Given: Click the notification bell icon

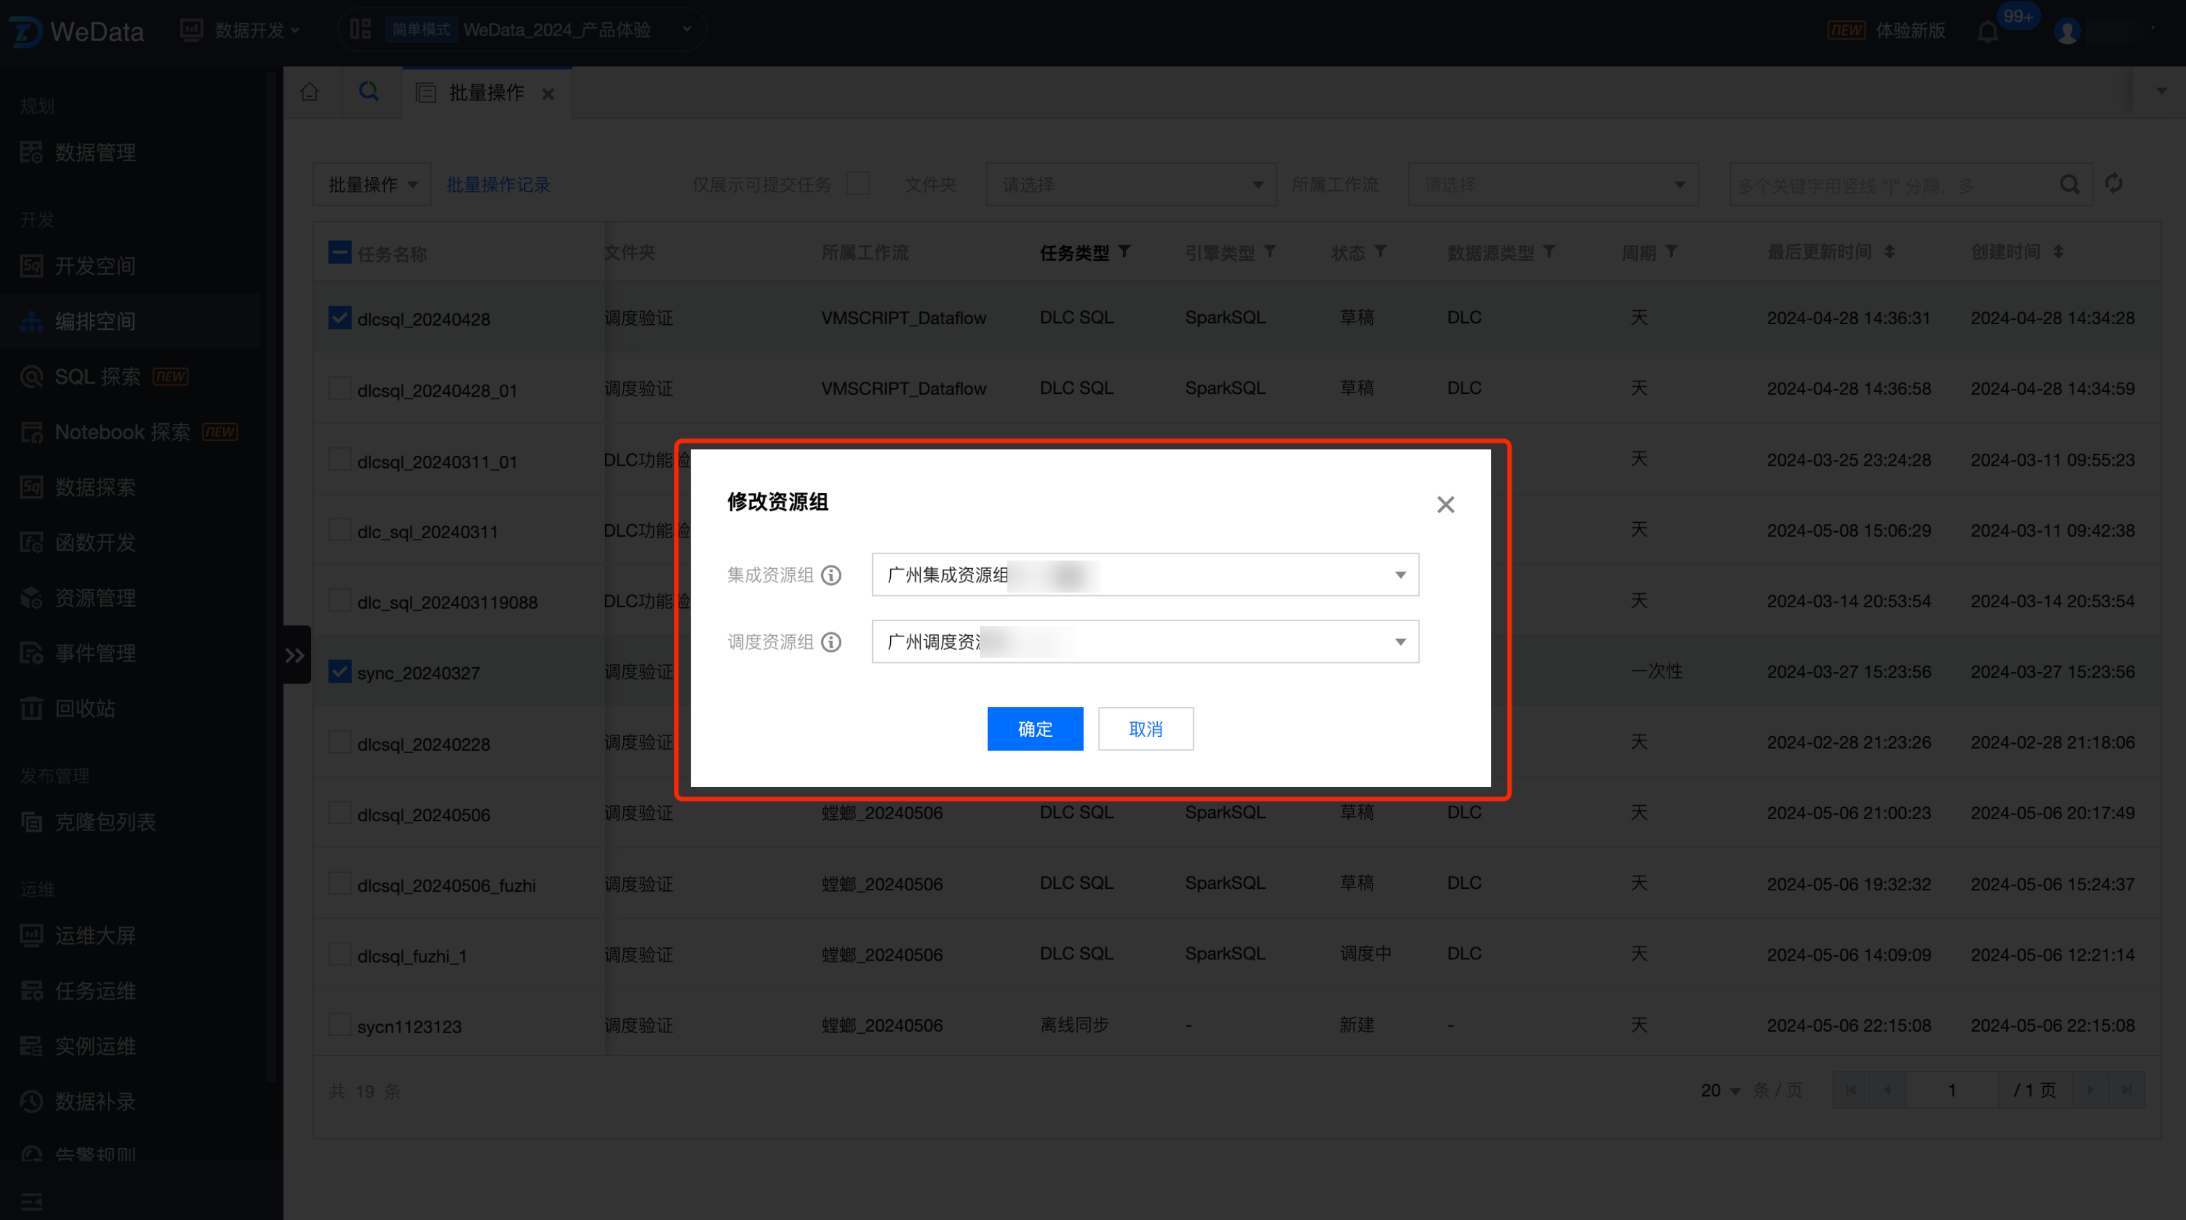Looking at the screenshot, I should (1987, 32).
